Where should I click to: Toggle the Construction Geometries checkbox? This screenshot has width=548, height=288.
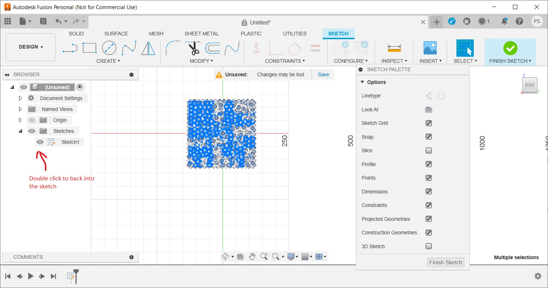(x=429, y=233)
